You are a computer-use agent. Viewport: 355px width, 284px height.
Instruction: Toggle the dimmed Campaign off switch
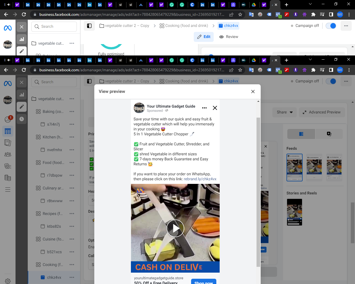(x=331, y=81)
